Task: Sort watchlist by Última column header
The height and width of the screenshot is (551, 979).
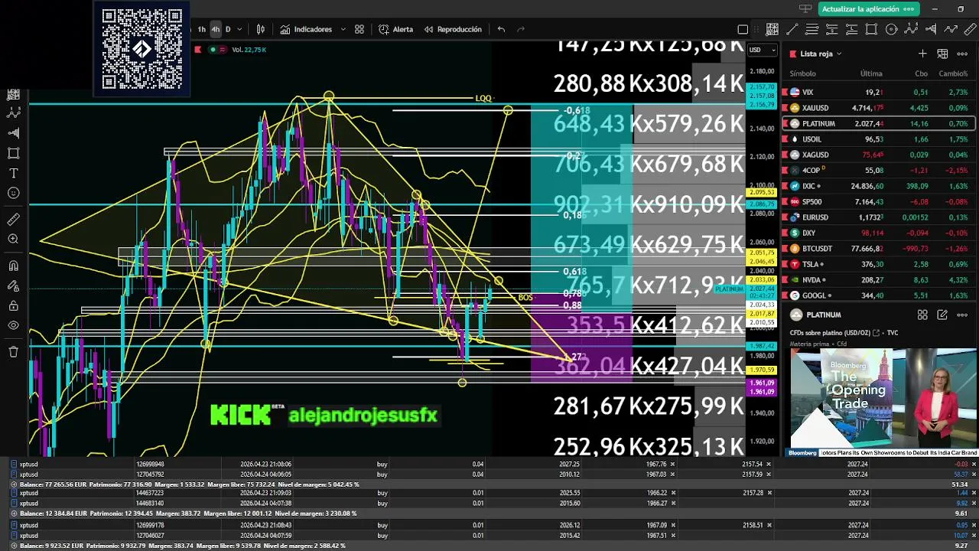Action: (x=871, y=73)
